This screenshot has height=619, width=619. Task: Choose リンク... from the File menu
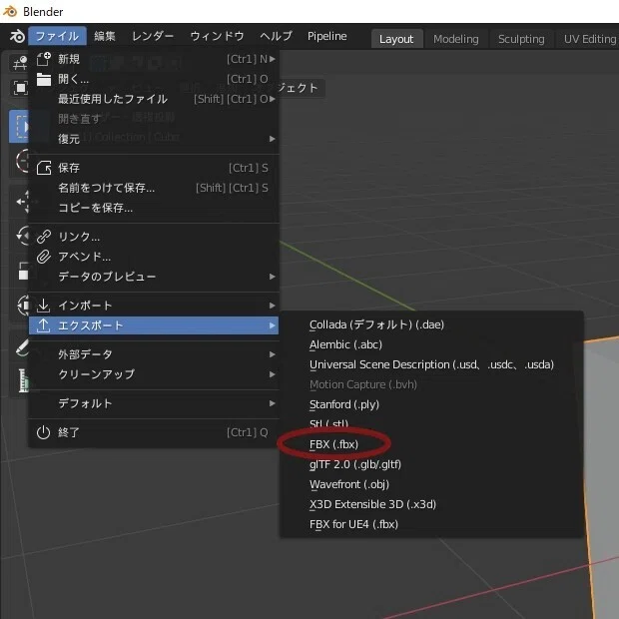(x=154, y=237)
